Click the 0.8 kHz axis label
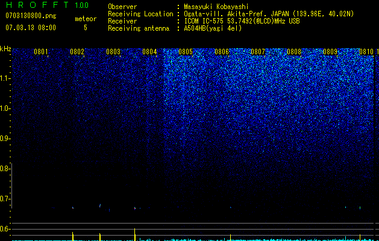Screen dimensions: 379x241 pyautogui.click(x=5, y=169)
